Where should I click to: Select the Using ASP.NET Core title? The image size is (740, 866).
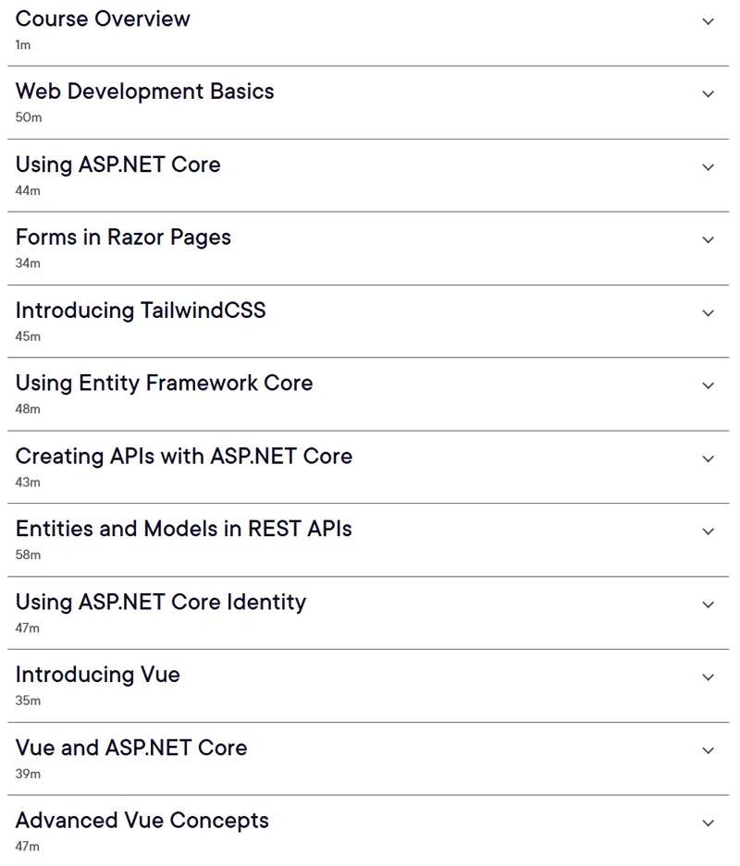point(118,165)
